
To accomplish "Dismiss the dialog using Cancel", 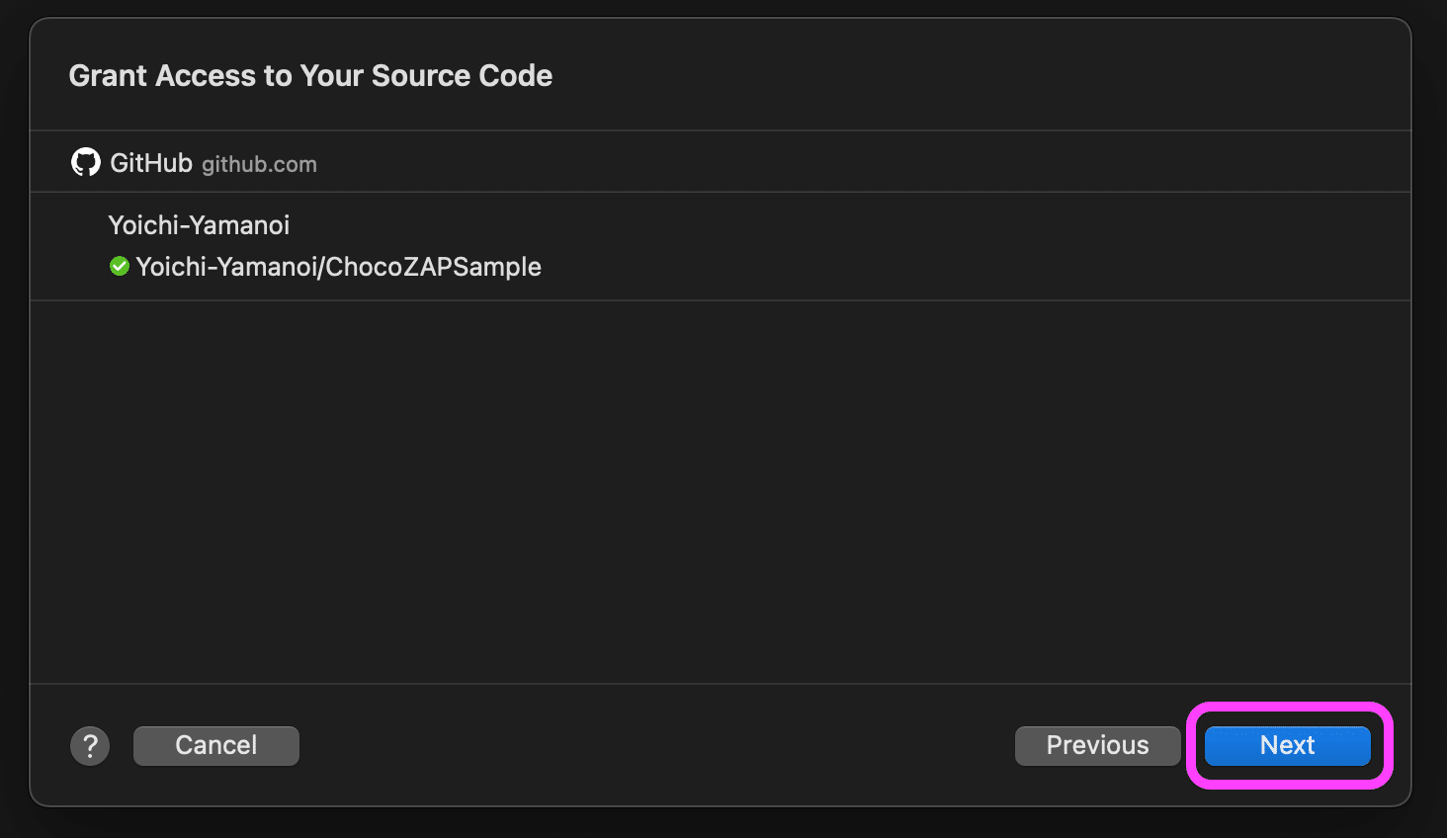I will [215, 746].
